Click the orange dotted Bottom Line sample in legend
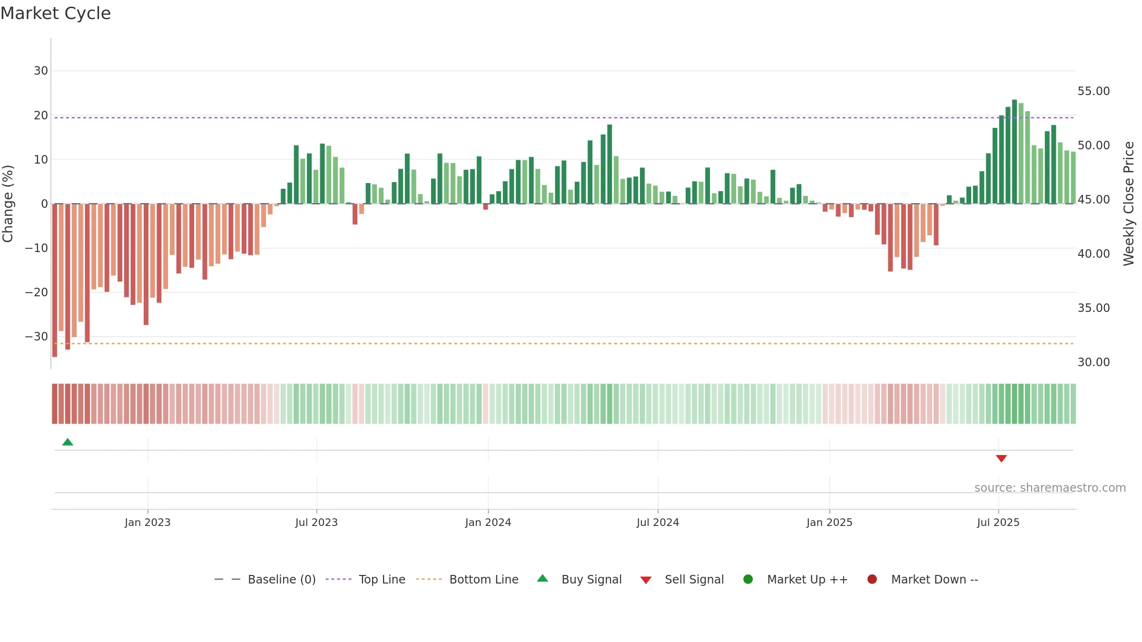 [429, 579]
